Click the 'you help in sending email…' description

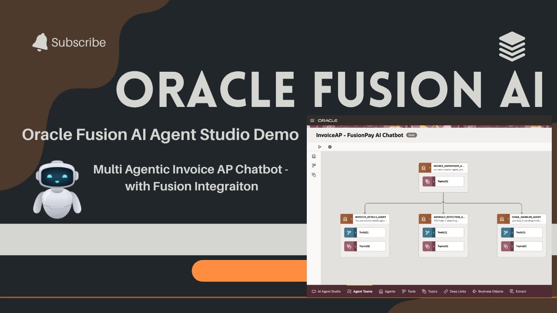click(527, 221)
